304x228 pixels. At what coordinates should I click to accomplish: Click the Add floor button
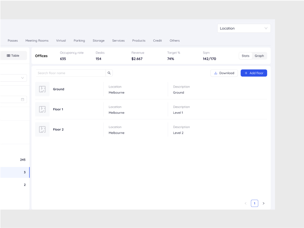point(254,73)
